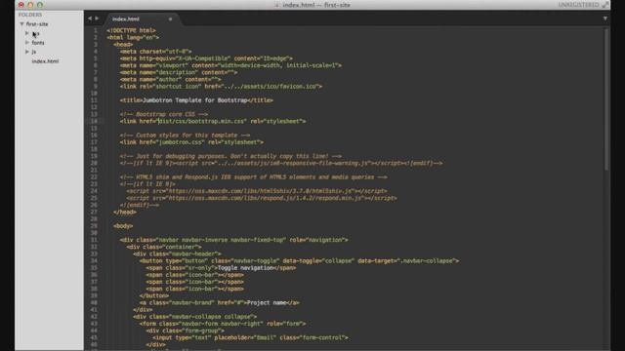Switch to the index.html tab
Image resolution: width=625 pixels, height=351 pixels.
pyautogui.click(x=126, y=19)
